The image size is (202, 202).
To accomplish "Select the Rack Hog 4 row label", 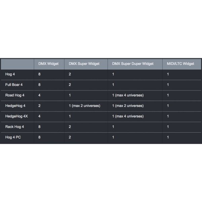I will click(x=14, y=127).
